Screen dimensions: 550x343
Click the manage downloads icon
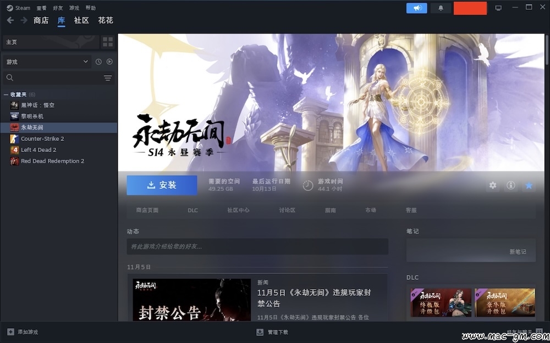pyautogui.click(x=260, y=332)
